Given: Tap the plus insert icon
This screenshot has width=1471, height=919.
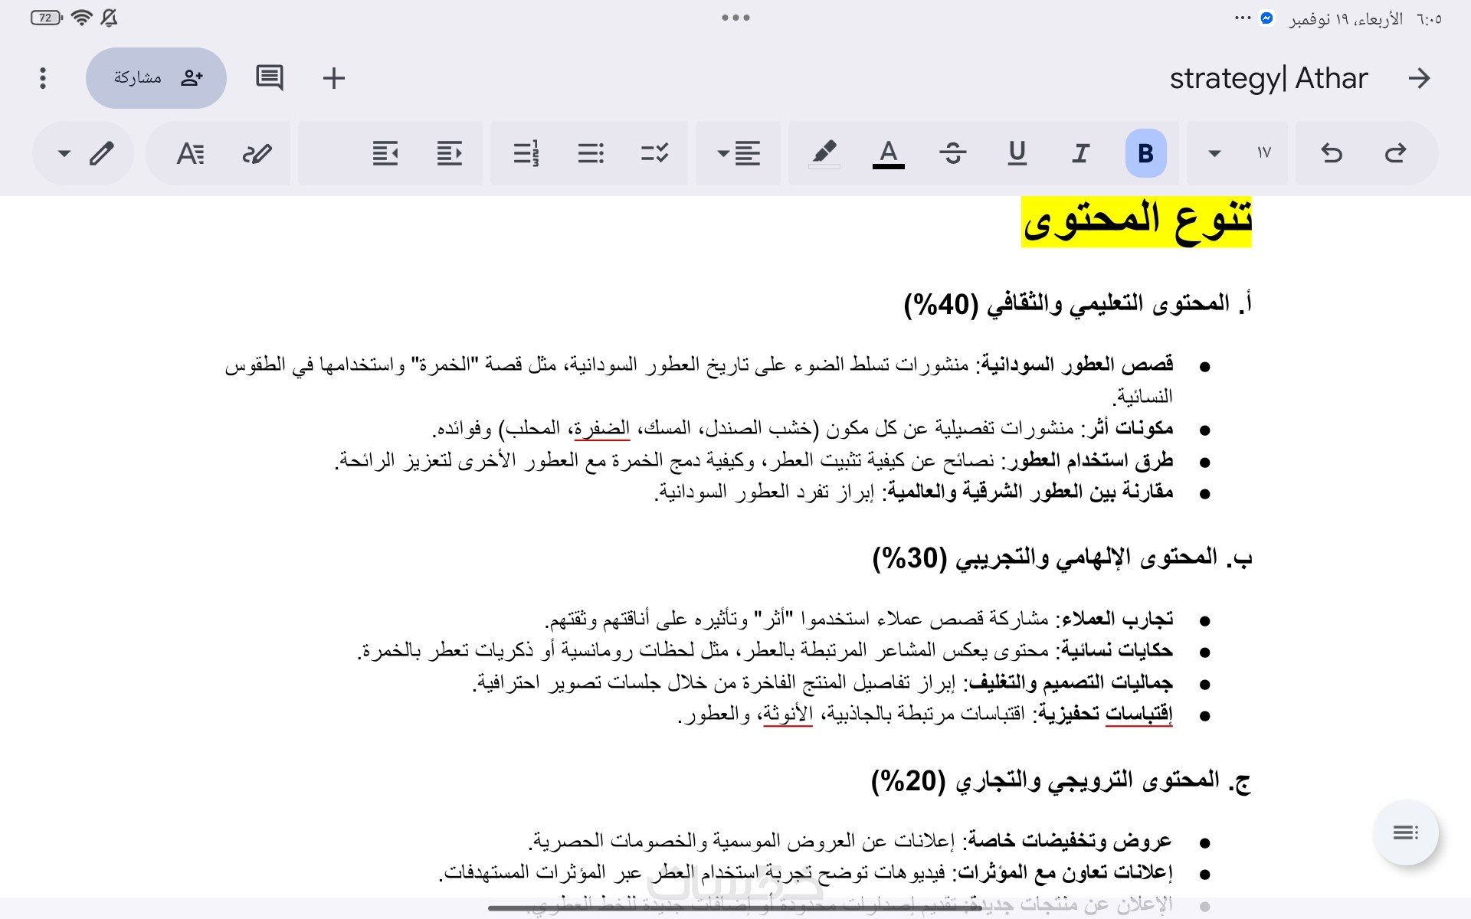Looking at the screenshot, I should (333, 77).
